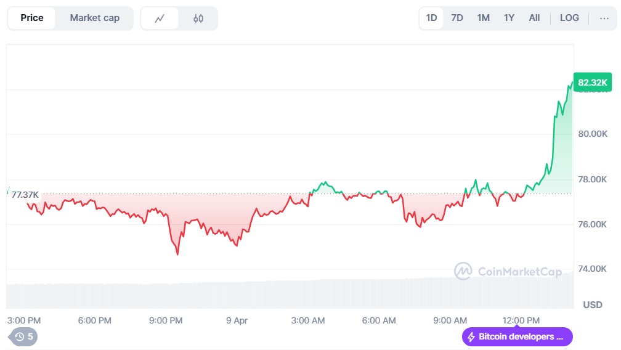The image size is (621, 350).
Task: Click the green 82.32K current price label
Action: pos(593,82)
